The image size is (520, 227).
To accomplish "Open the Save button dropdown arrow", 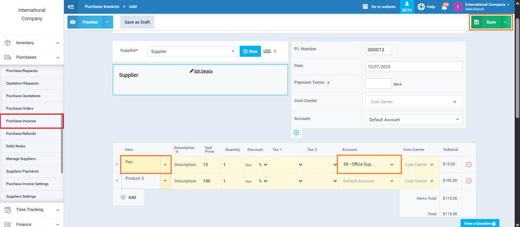I will click(x=506, y=22).
